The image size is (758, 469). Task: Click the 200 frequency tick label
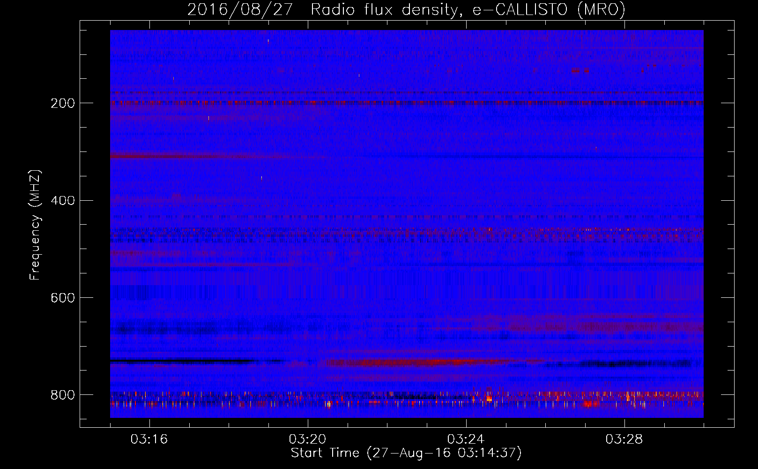tap(63, 103)
